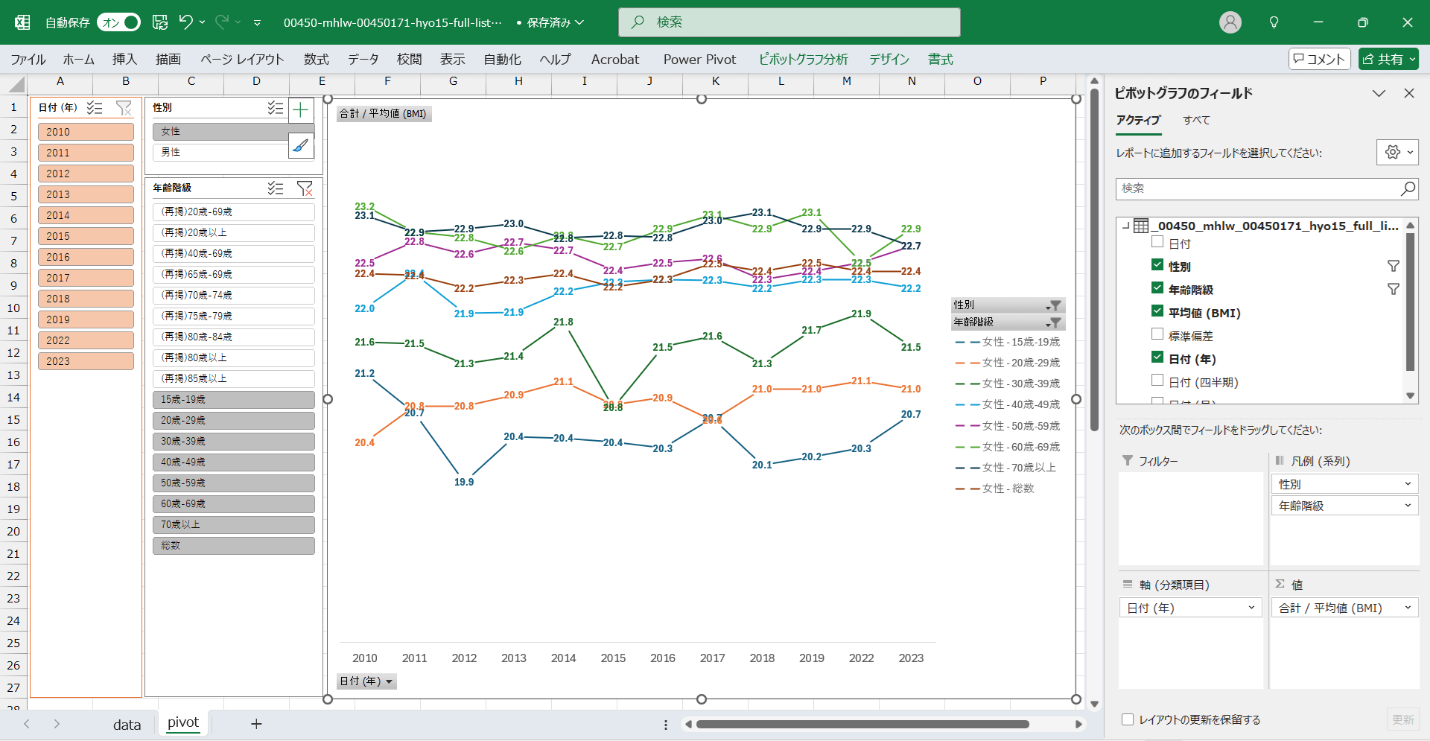Click the lightbulb help icon
This screenshot has width=1430, height=741.
pyautogui.click(x=1274, y=22)
